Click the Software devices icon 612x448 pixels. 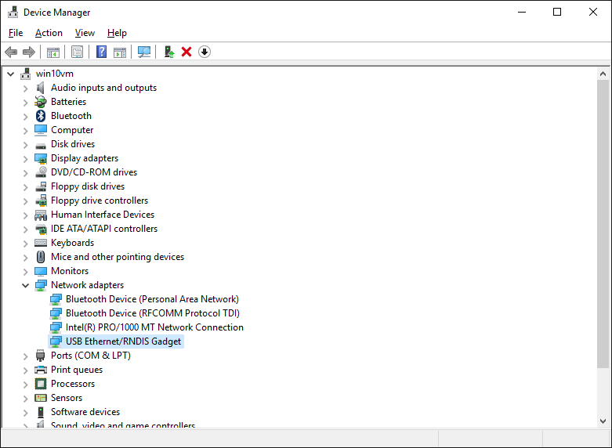(41, 412)
